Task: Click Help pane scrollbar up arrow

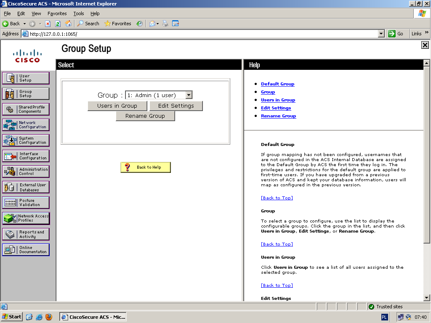Action: pos(426,63)
